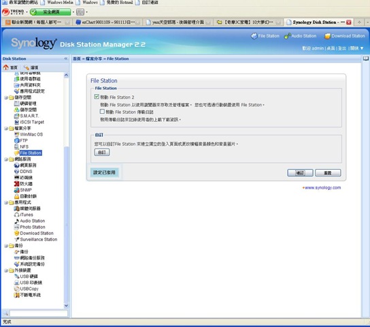The width and height of the screenshot is (370, 327).
Task: Collapse the 網路服務 network services folder
Action: (x=5, y=159)
